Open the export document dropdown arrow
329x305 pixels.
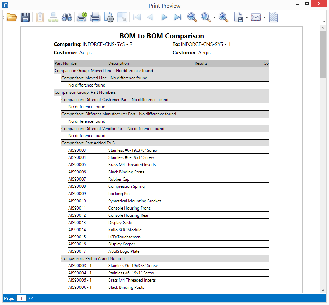(x=246, y=18)
